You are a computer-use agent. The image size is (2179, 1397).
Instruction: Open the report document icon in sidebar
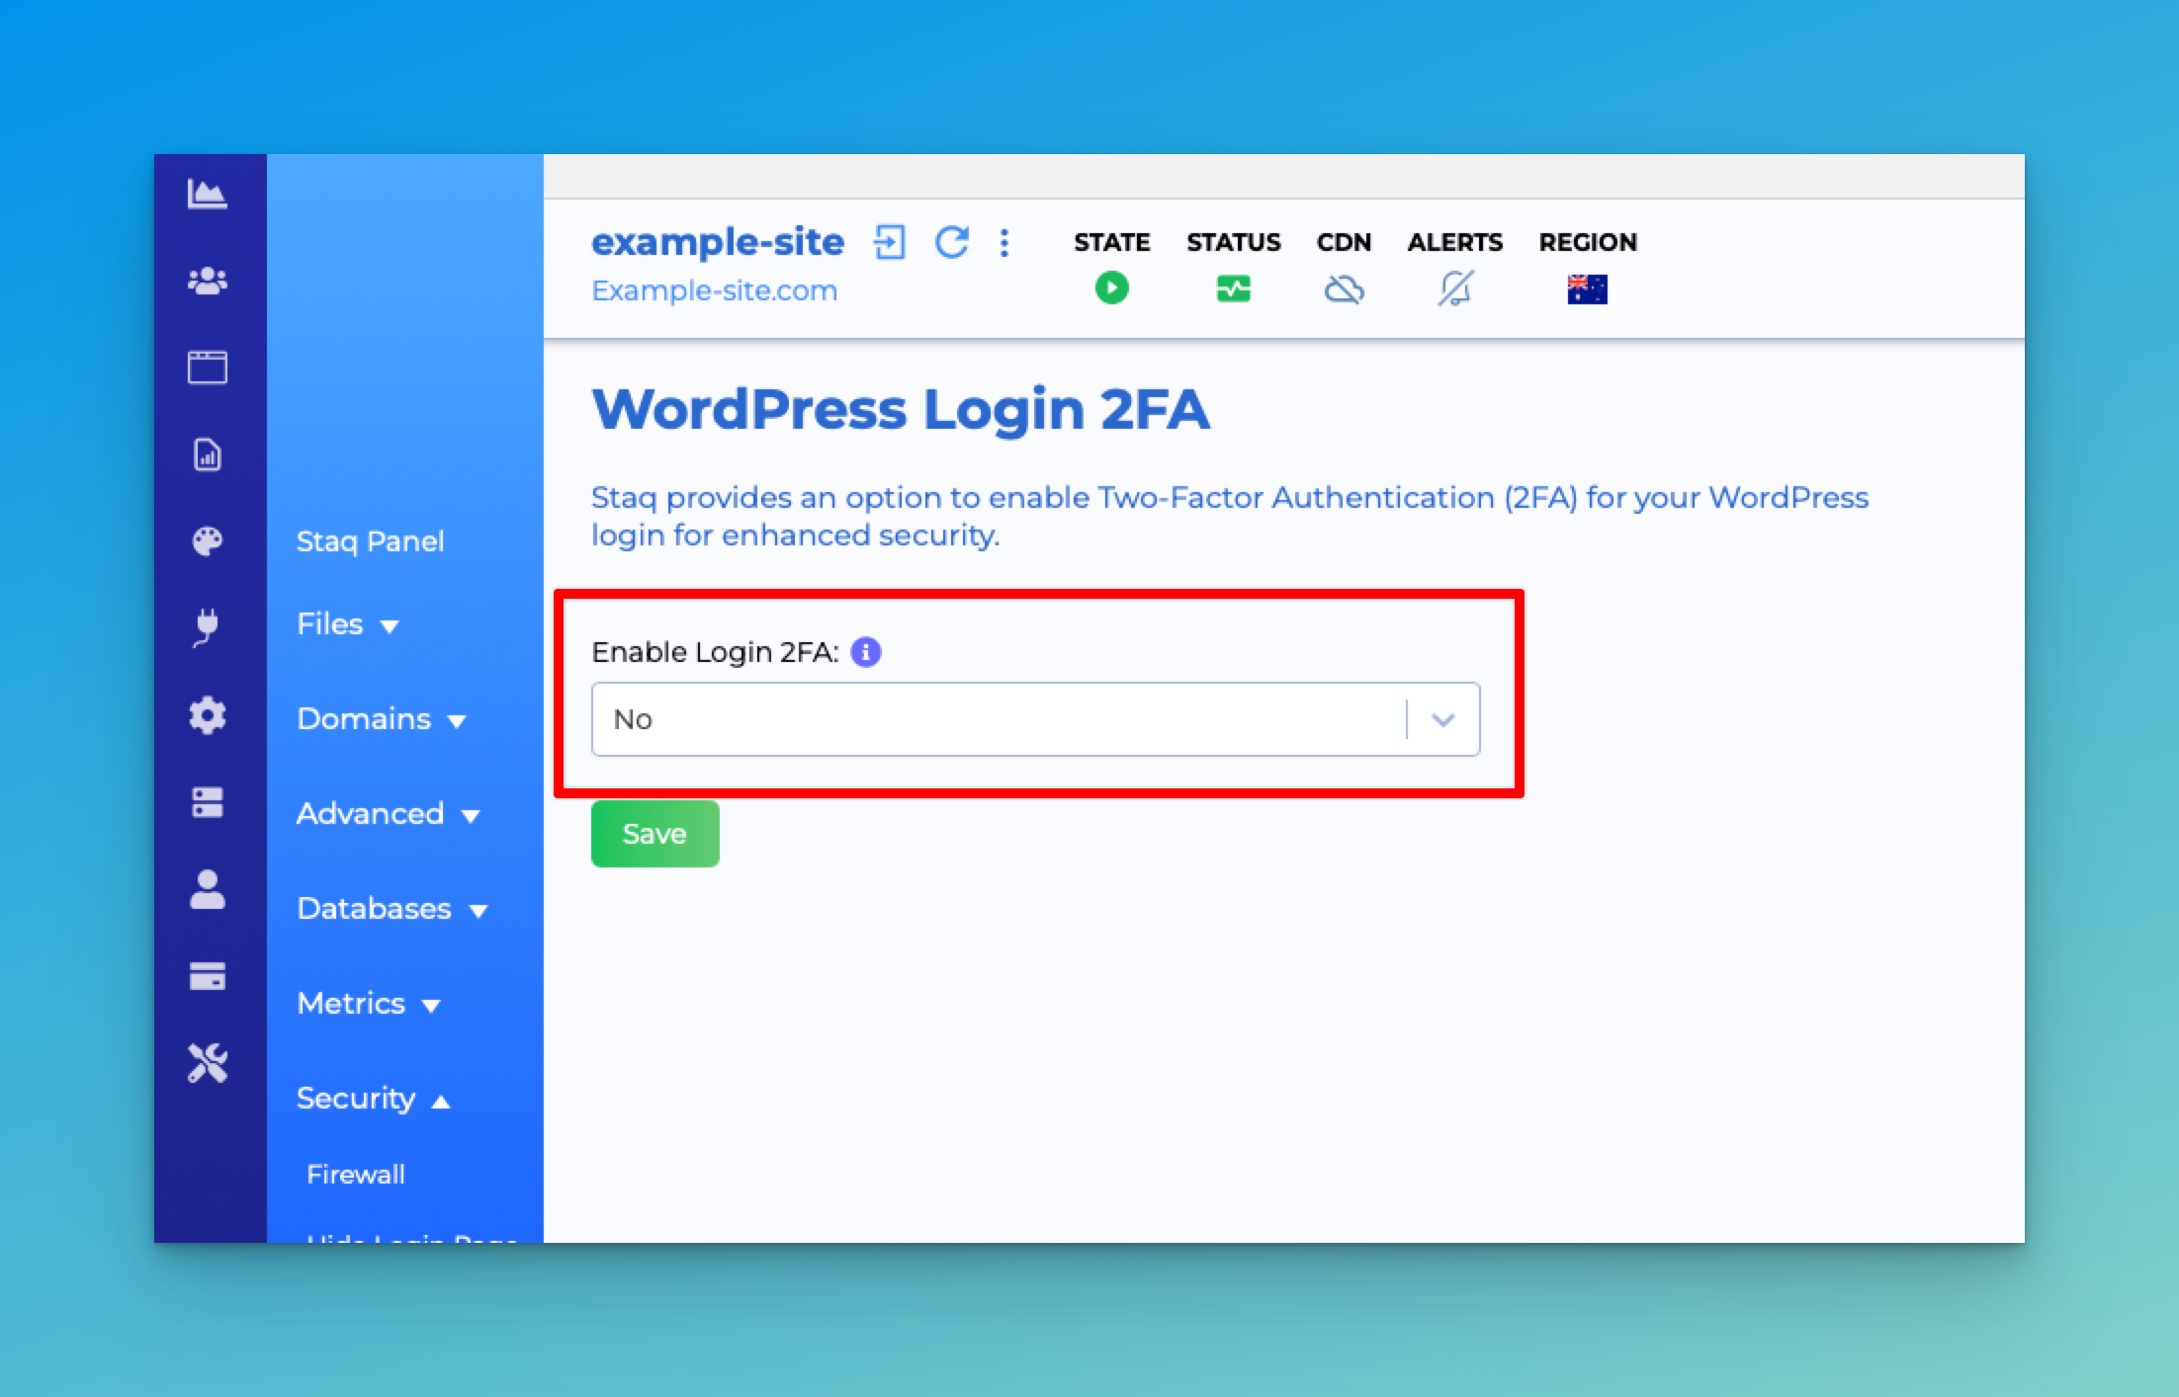click(208, 454)
